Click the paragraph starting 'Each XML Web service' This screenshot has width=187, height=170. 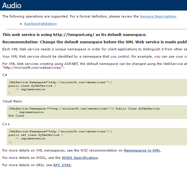pos(94,49)
